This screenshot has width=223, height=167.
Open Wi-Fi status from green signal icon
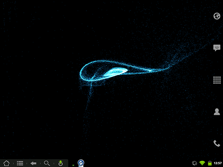click(x=202, y=163)
